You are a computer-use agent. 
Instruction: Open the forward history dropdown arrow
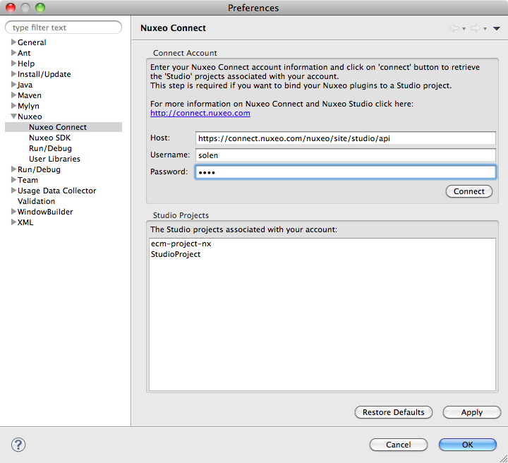click(485, 29)
